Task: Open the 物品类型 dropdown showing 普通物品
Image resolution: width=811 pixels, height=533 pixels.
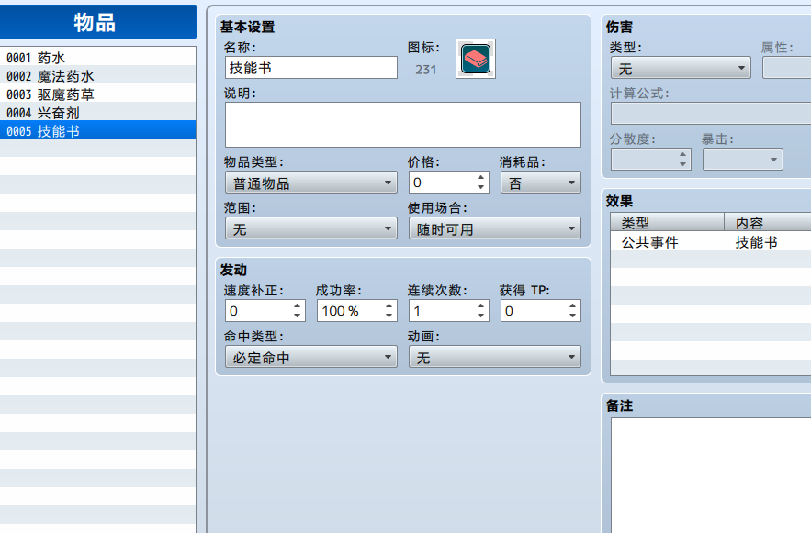Action: (x=311, y=183)
